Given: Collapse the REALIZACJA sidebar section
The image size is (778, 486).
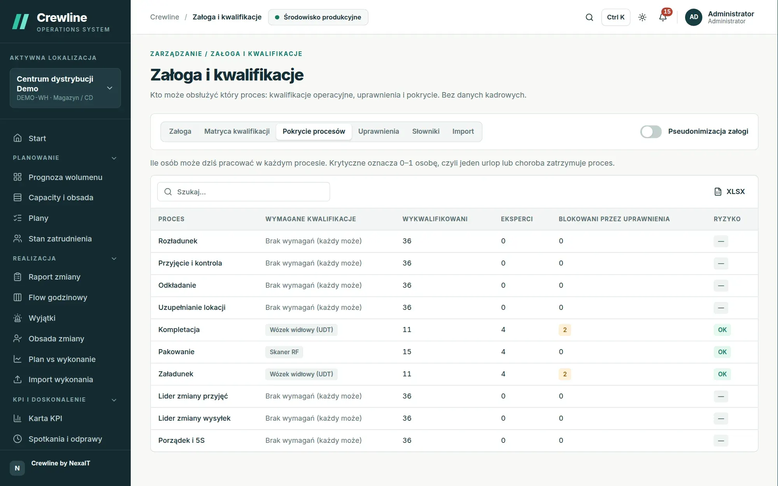Looking at the screenshot, I should point(65,259).
